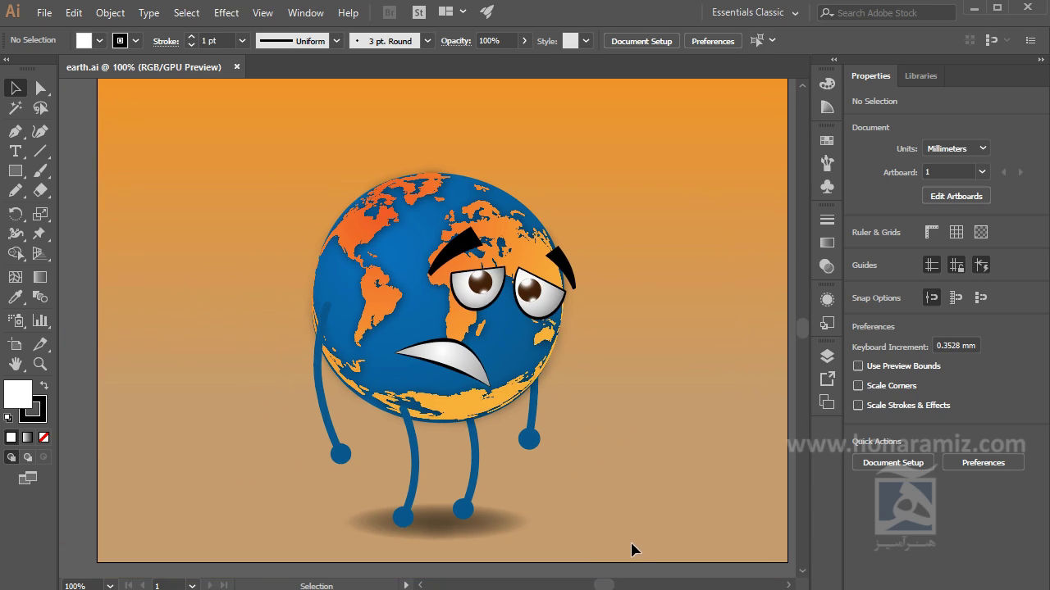
Task: Pick the Eyedropper tool
Action: coord(16,297)
